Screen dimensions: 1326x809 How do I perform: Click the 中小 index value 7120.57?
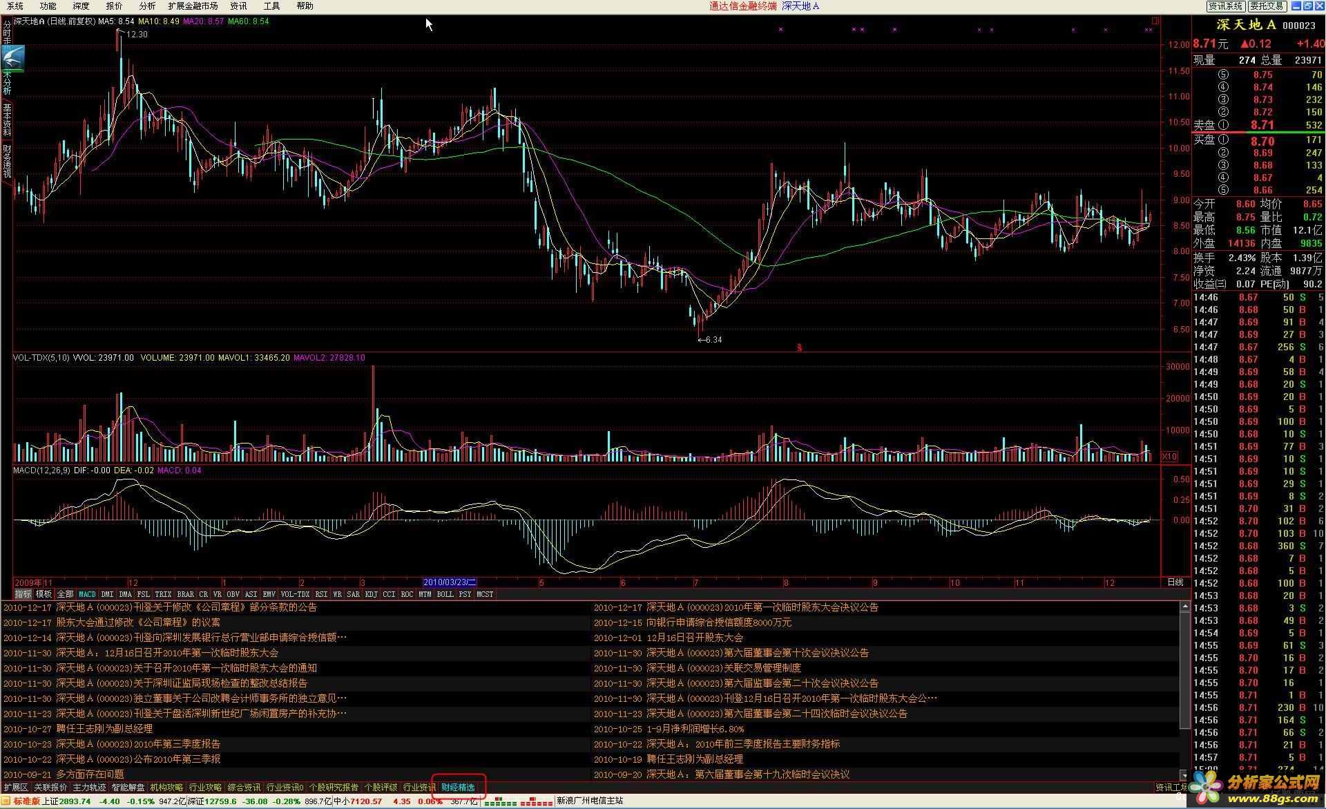tap(367, 801)
